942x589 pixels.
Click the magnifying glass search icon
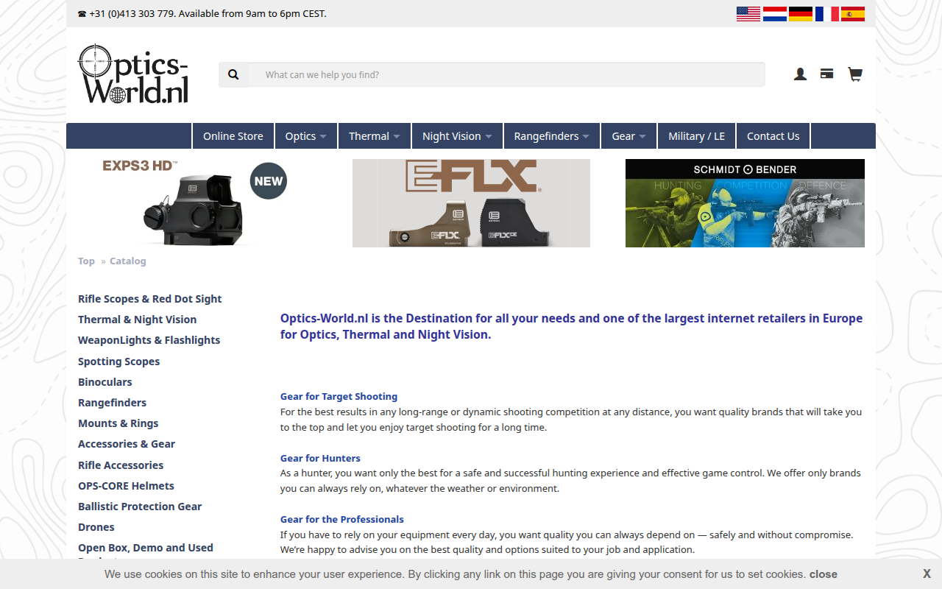[x=233, y=74]
